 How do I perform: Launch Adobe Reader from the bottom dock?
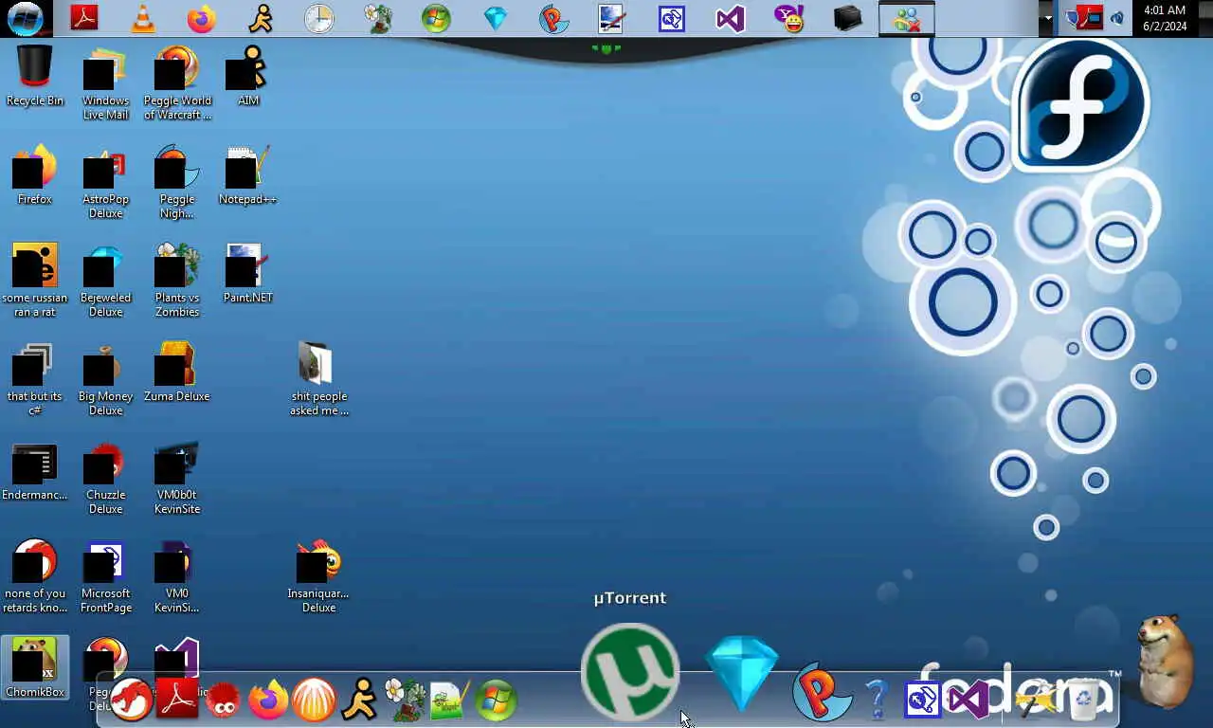click(x=177, y=700)
